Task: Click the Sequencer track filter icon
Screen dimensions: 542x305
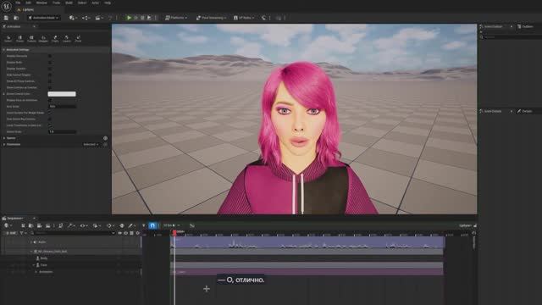Action: [x=22, y=234]
